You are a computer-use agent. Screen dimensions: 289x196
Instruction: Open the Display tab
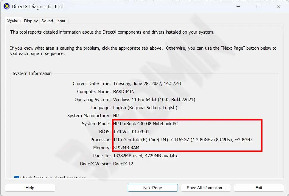(31, 21)
